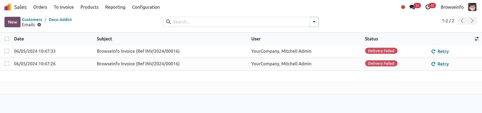The height and width of the screenshot is (113, 482).
Task: Go to previous page chevron
Action: (x=462, y=21)
